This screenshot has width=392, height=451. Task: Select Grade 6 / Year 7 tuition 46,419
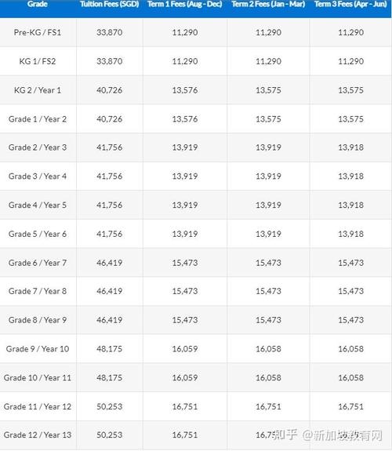[x=110, y=263]
